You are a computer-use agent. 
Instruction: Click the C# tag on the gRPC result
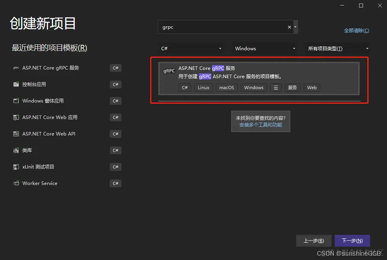click(184, 88)
